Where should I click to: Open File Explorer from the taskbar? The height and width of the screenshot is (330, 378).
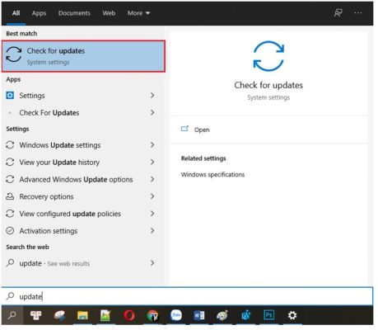pyautogui.click(x=82, y=315)
